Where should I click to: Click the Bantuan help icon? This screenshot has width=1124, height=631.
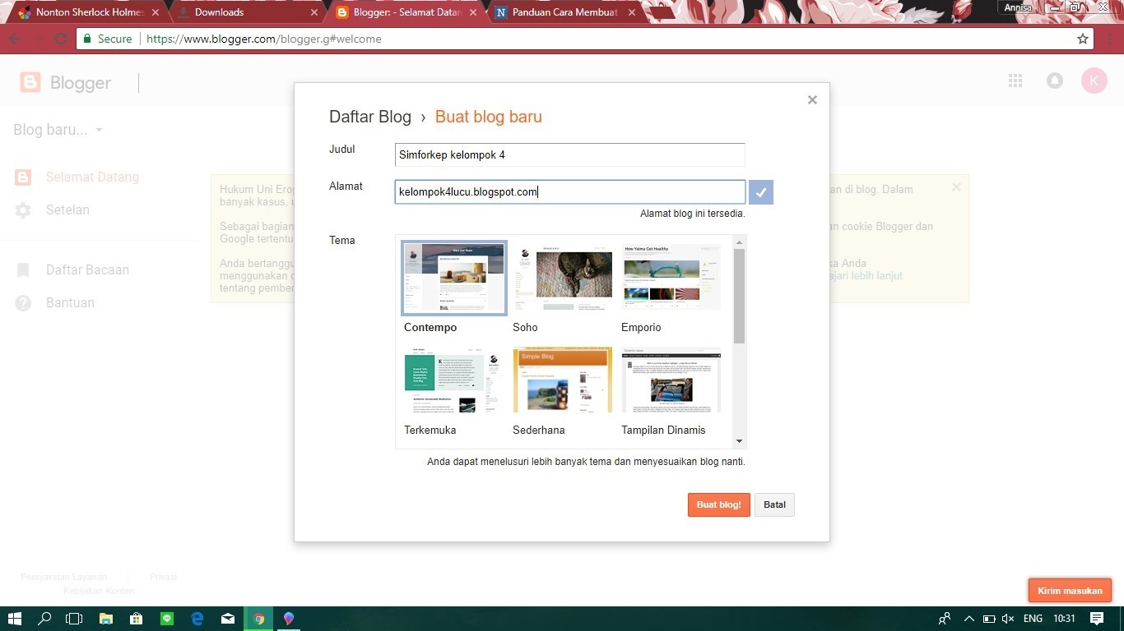pyautogui.click(x=23, y=302)
